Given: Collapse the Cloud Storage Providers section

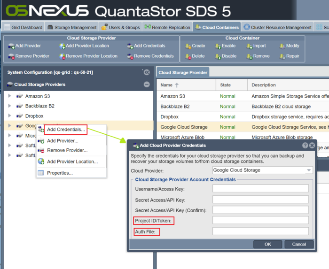Looking at the screenshot, I should [x=147, y=85].
